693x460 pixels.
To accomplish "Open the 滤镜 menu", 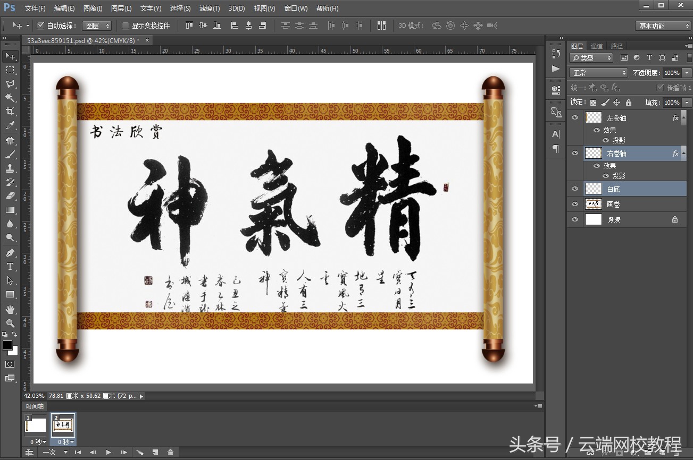I will (209, 8).
